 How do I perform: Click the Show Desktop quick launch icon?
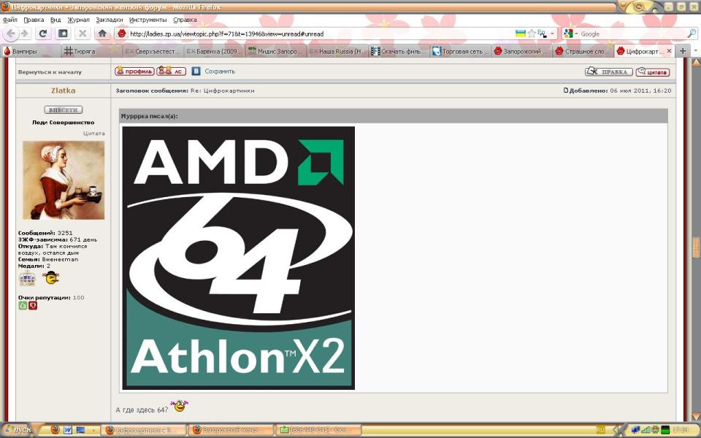click(80, 430)
